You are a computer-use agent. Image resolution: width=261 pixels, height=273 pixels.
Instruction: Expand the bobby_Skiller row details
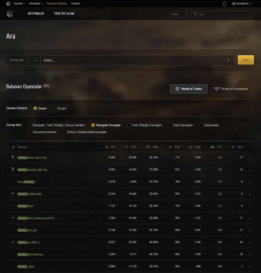[x=250, y=158]
